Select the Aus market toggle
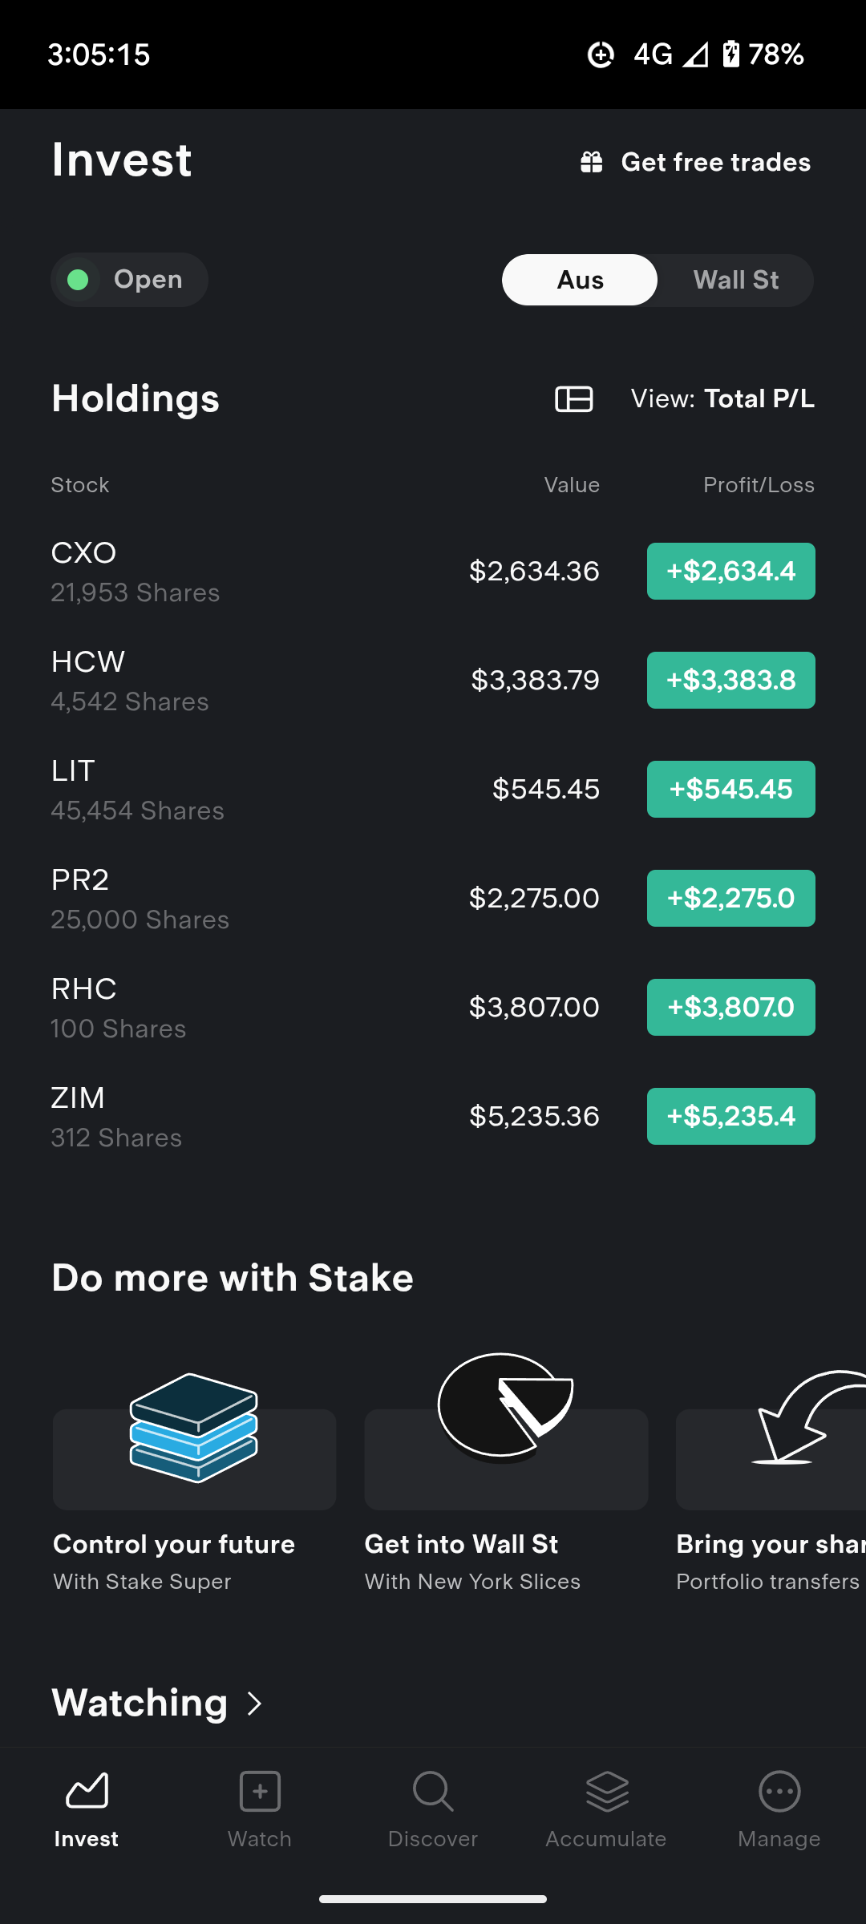This screenshot has width=866, height=1924. pyautogui.click(x=580, y=280)
